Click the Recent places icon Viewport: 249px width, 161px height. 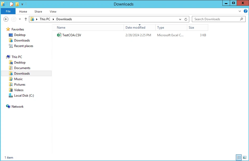[x=11, y=46]
